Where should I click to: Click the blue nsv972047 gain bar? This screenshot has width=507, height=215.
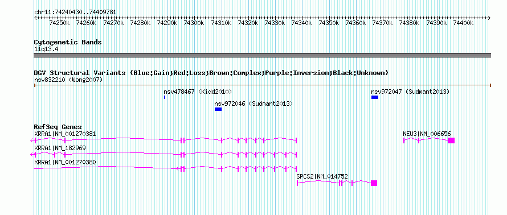375,97
